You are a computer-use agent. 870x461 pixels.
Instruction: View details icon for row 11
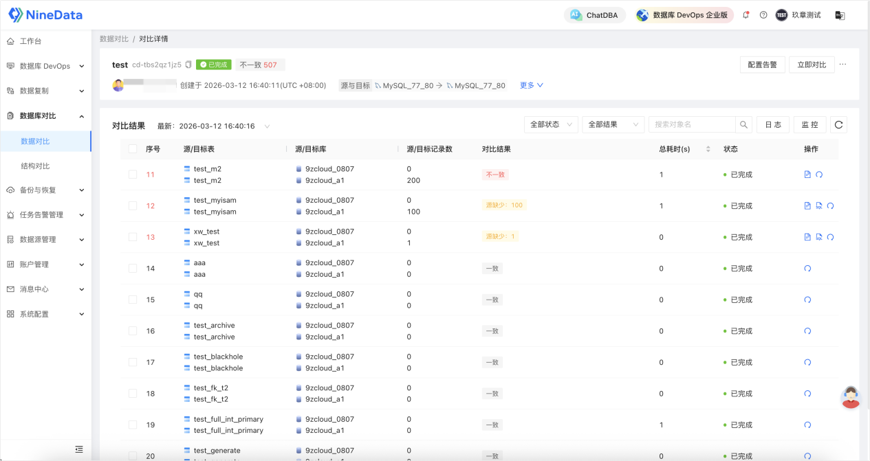tap(807, 175)
